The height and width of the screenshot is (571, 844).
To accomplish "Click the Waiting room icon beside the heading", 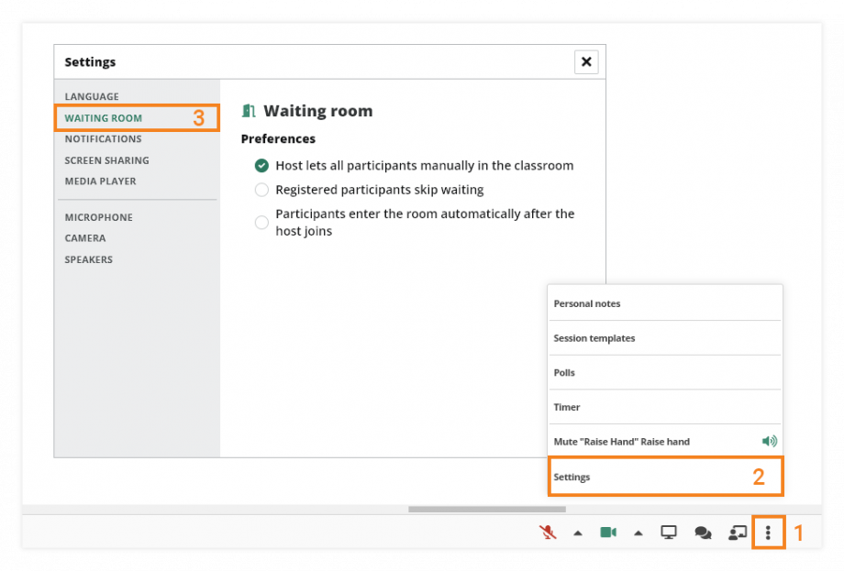I will click(x=249, y=110).
